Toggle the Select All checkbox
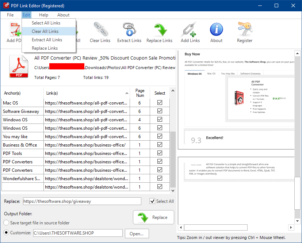 (x=152, y=201)
